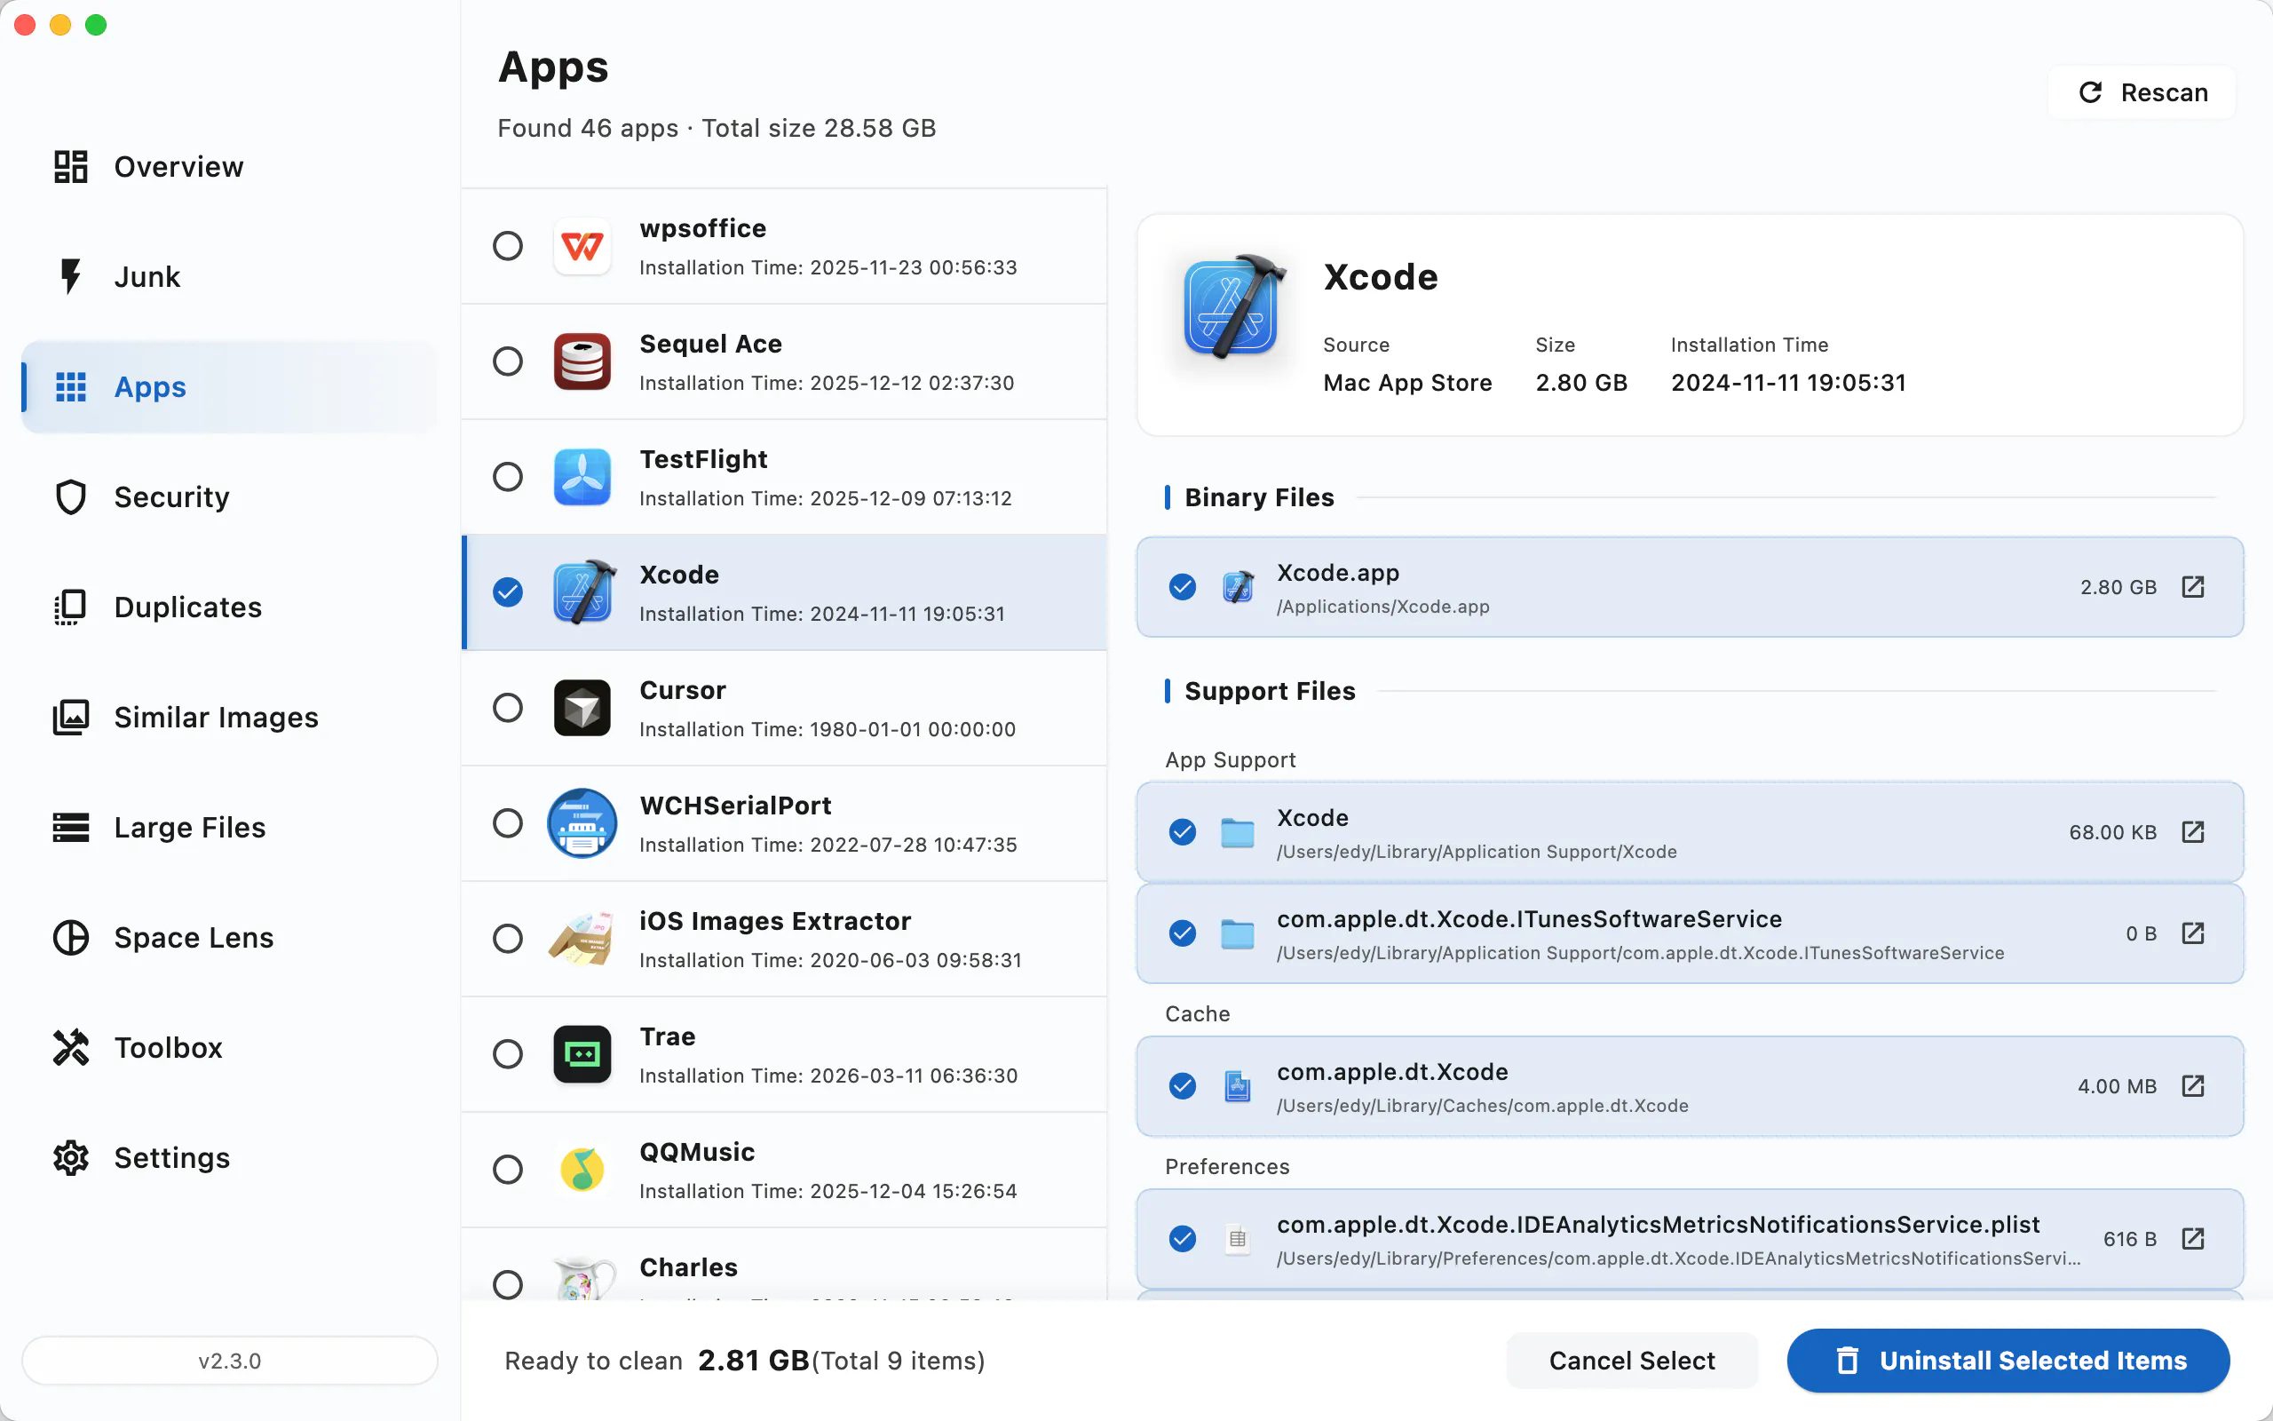
Task: Open the 616 B plist file location
Action: tap(2192, 1239)
